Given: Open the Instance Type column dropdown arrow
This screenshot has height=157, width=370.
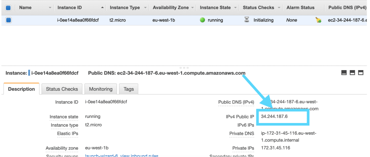Looking at the screenshot, I should pos(145,8).
